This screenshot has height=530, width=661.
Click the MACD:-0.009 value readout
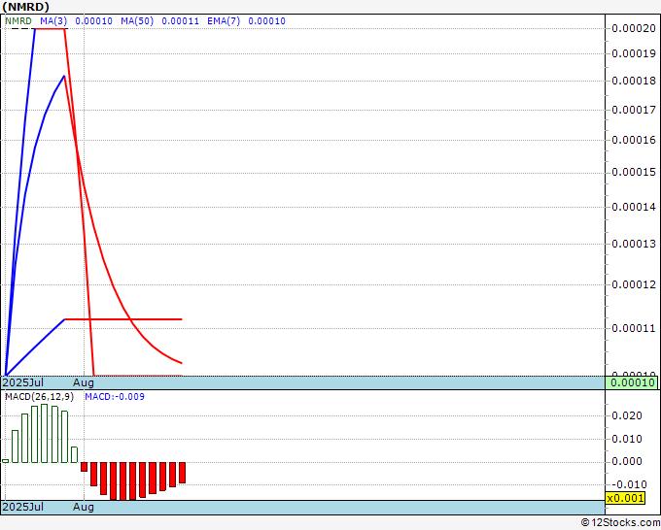tap(115, 397)
